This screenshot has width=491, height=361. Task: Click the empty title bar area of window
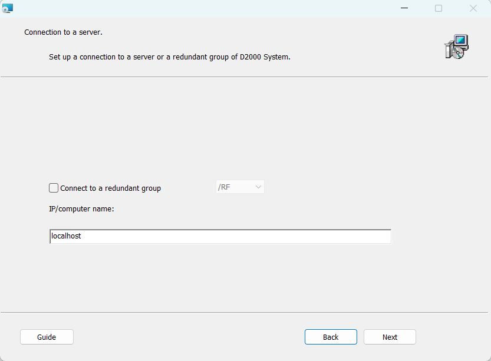coord(206,8)
